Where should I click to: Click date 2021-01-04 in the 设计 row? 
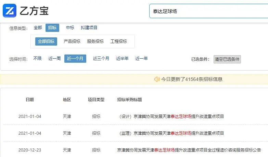30,117
